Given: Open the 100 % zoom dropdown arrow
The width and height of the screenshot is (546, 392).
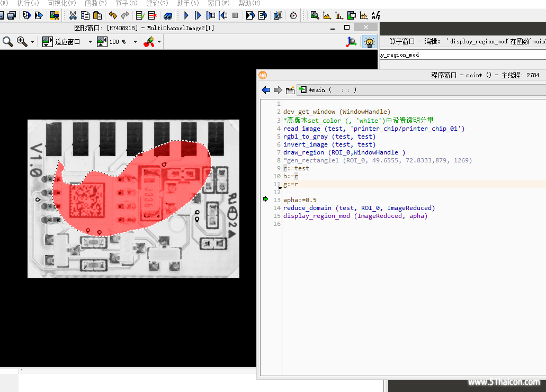Looking at the screenshot, I should [x=135, y=42].
